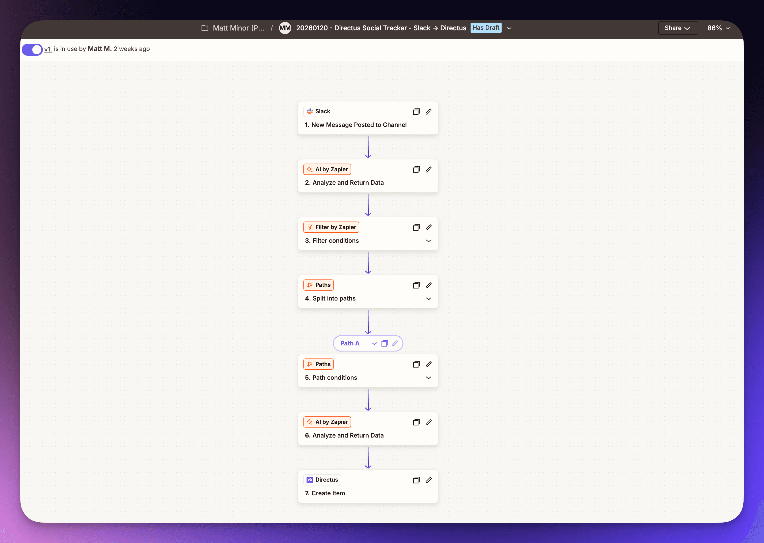Click the copy icon on Directus Create Item step

click(x=416, y=480)
